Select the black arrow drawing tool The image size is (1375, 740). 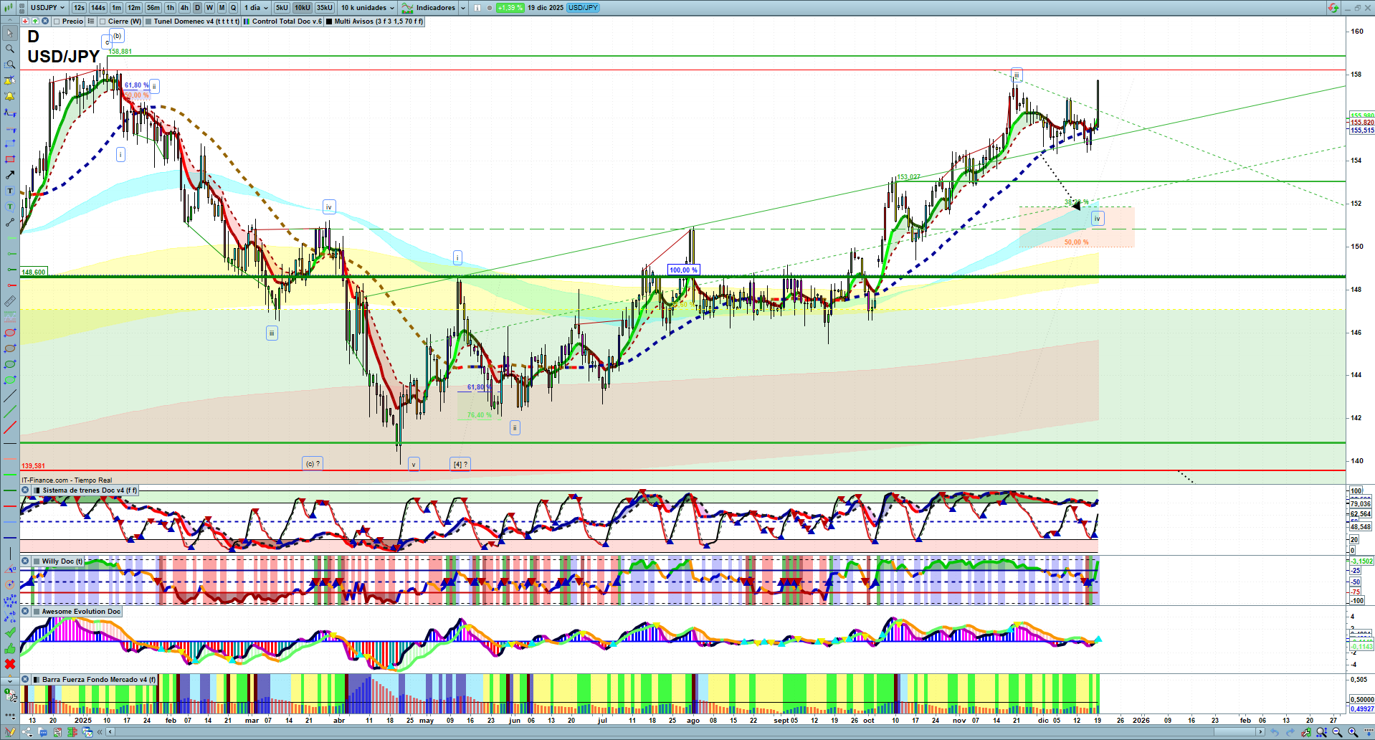[x=10, y=175]
